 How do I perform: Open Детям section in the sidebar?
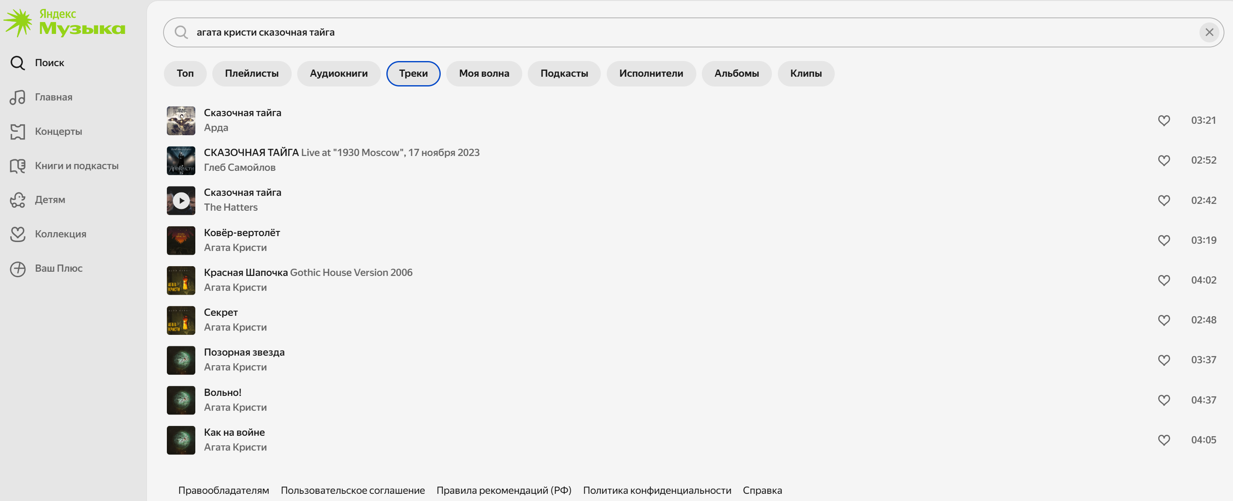coord(50,200)
